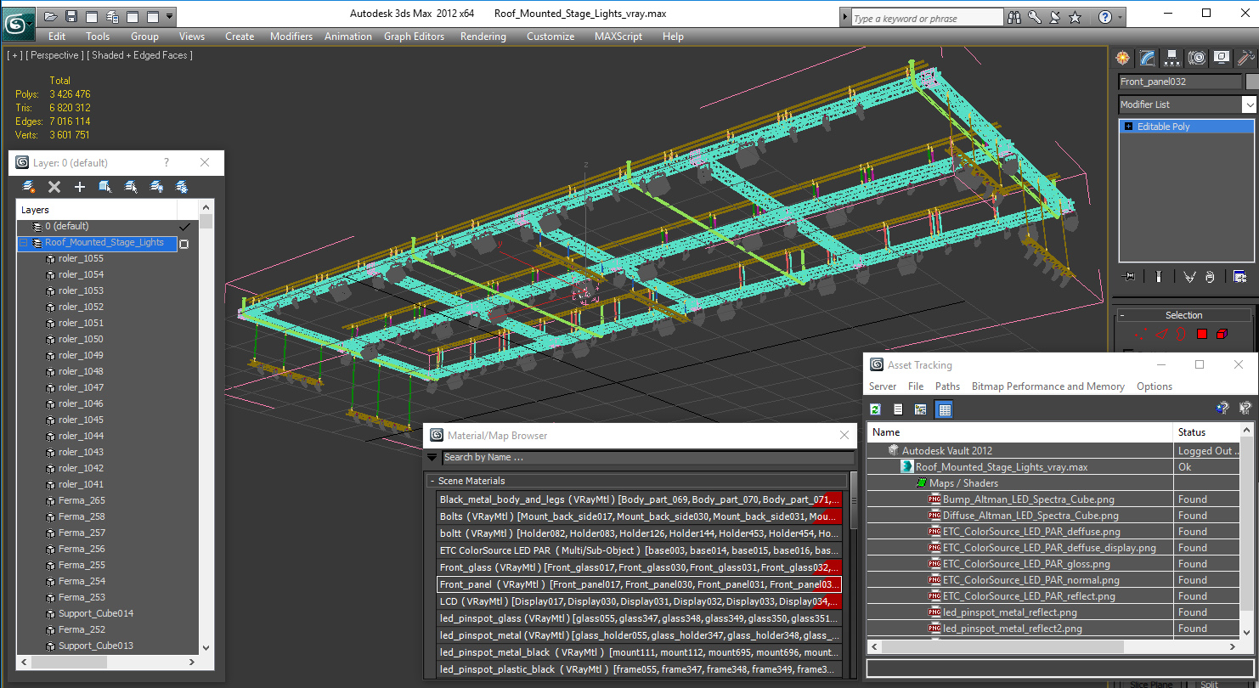Click the Favorites star icon in title bar
Image resolution: width=1259 pixels, height=688 pixels.
tap(1075, 17)
